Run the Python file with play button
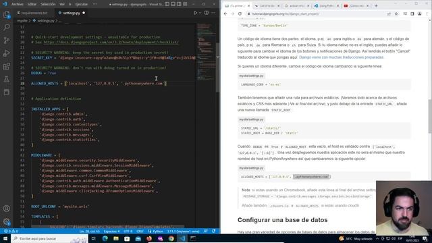 (195, 13)
